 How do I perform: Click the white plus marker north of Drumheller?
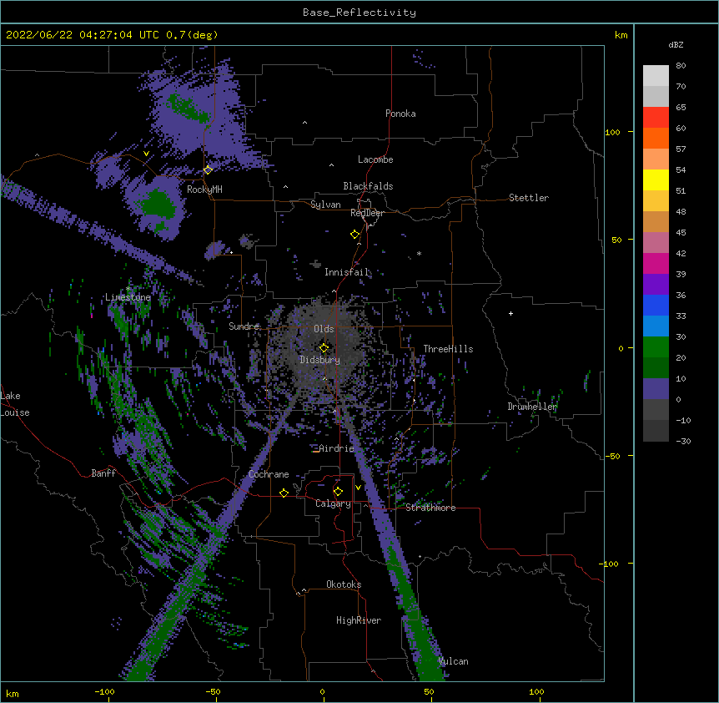510,313
